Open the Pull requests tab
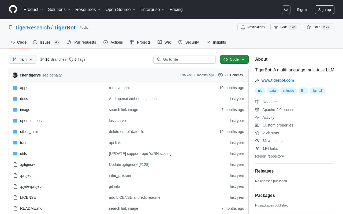 (x=81, y=42)
